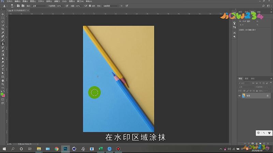This screenshot has height=153, width=273.
Task: Select the Clone Stamp tool
Action: click(3, 44)
